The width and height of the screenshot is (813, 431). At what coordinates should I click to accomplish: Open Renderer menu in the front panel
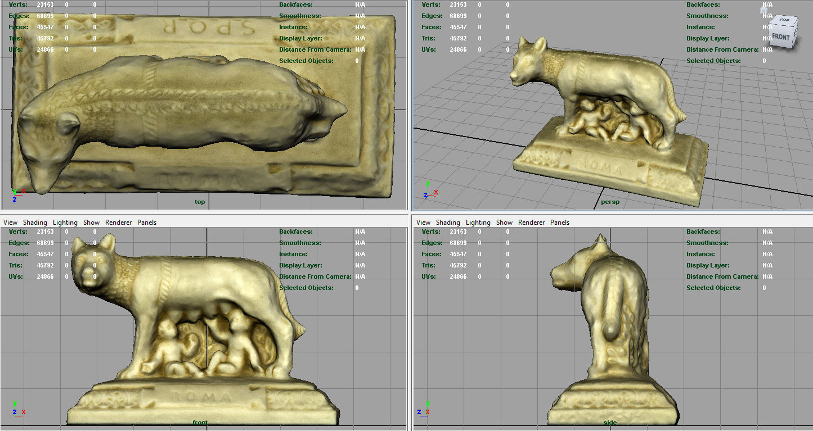click(118, 223)
